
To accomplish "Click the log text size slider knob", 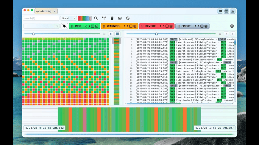I will coord(156,34).
